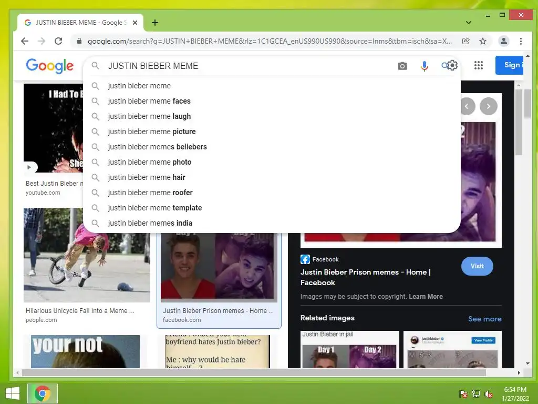538x404 pixels.
Task: Open the Chrome profile avatar
Action: coord(503,41)
